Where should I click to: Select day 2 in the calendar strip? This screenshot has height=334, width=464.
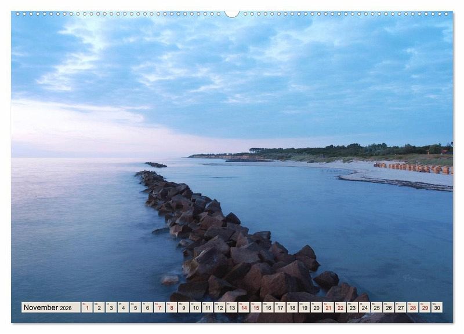[x=99, y=307]
